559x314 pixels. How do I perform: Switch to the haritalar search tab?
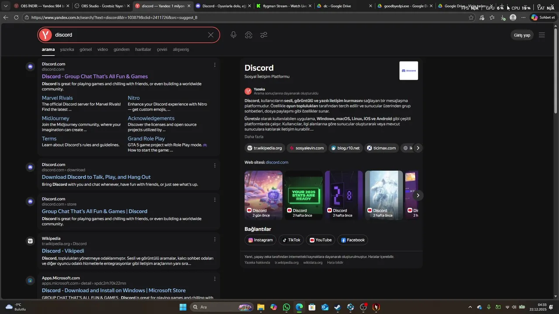pyautogui.click(x=143, y=50)
